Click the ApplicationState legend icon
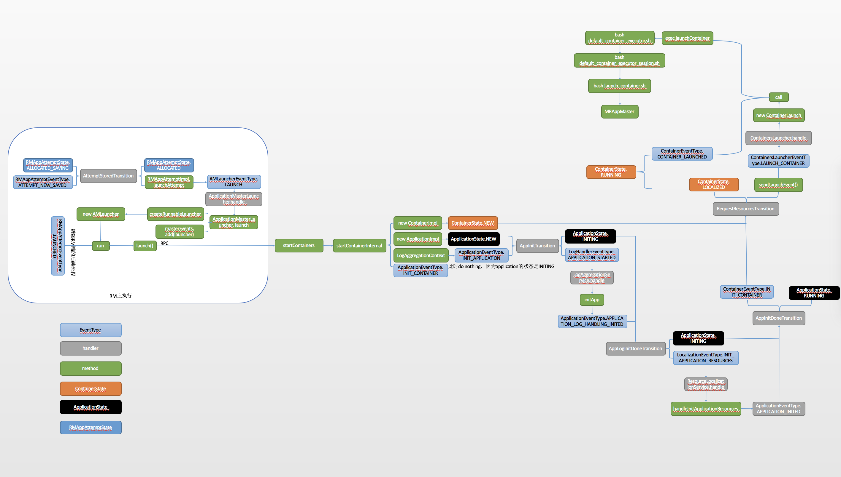Screen dimensions: 841x477 click(x=91, y=407)
